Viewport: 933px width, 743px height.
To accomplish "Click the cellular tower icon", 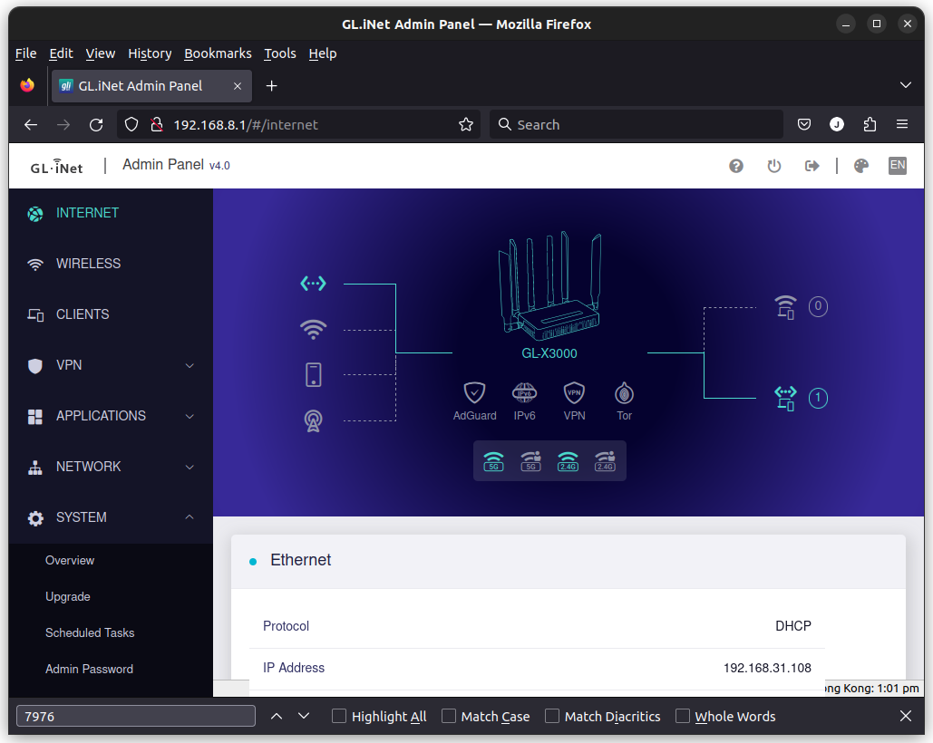I will click(313, 420).
